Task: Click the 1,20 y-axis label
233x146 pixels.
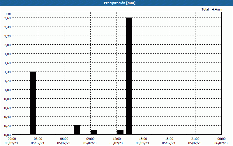Action: pyautogui.click(x=8, y=81)
